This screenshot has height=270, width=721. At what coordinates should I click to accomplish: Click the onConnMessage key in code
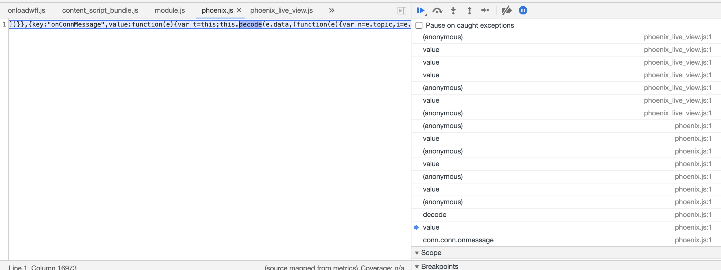coord(76,24)
